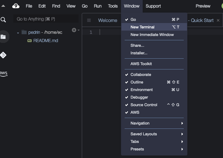The width and height of the screenshot is (223, 158).
Task: Close the Quick Start tab
Action: [x=218, y=21]
